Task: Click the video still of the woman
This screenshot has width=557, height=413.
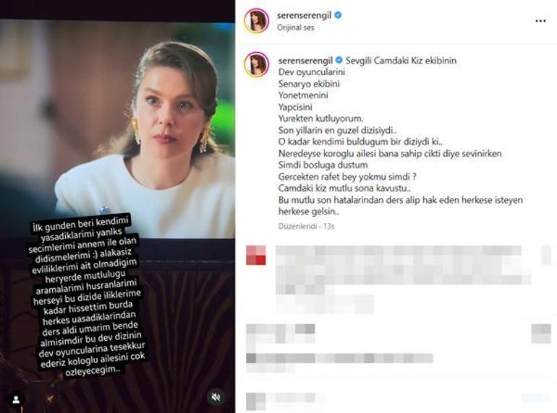Action: [117, 129]
